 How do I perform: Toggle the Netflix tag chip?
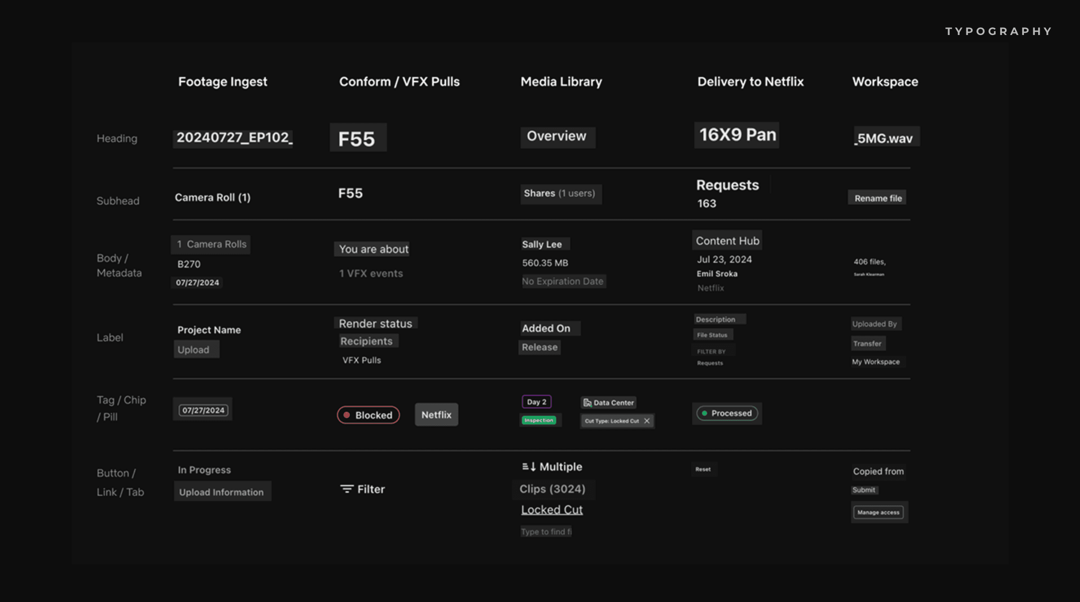(436, 414)
